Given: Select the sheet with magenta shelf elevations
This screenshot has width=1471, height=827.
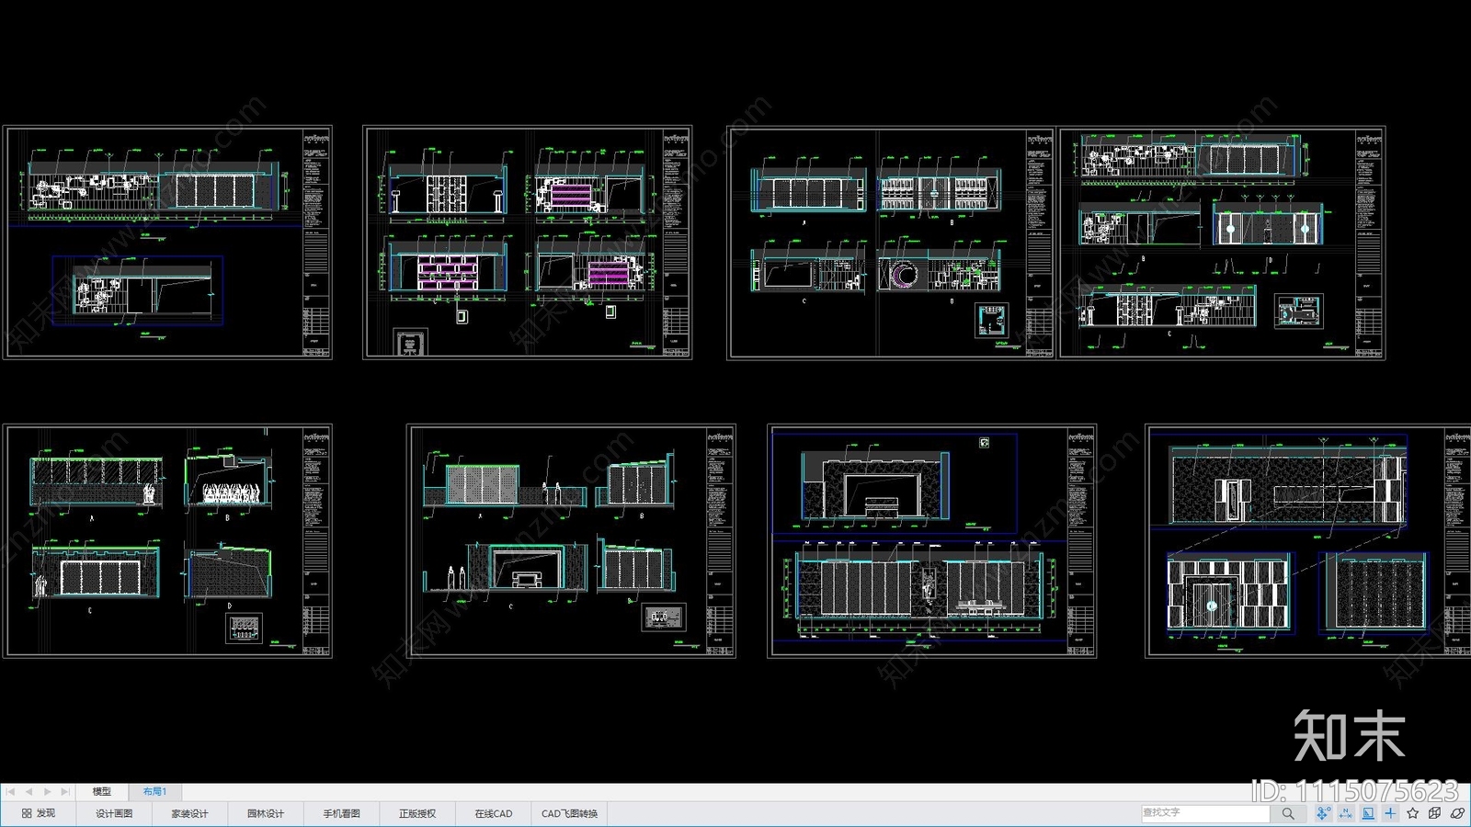Looking at the screenshot, I should coord(528,243).
